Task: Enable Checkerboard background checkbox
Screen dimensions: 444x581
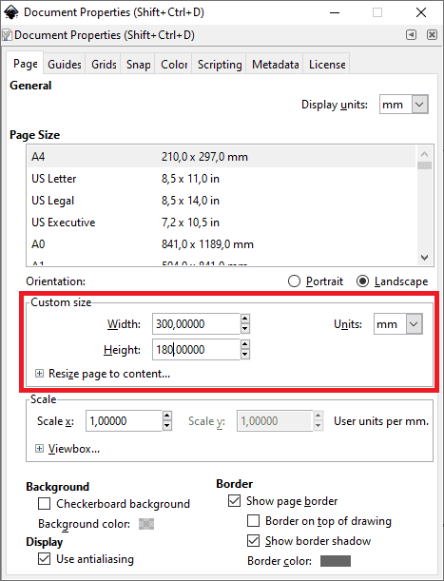Action: click(x=44, y=504)
